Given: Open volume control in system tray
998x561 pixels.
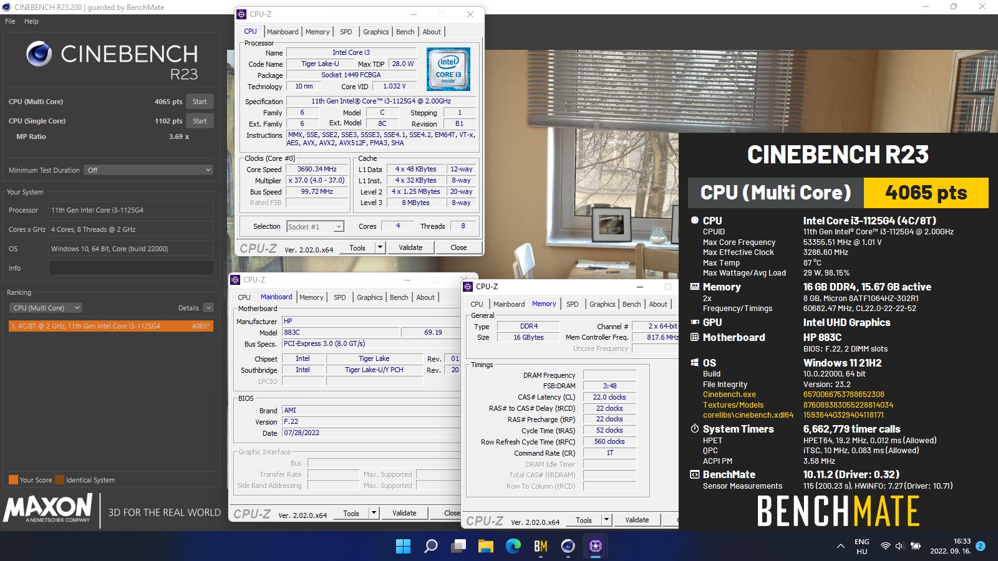Looking at the screenshot, I should coord(899,546).
